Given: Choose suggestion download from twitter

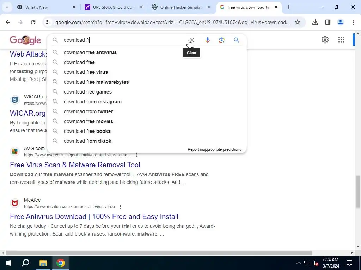Looking at the screenshot, I should point(147,111).
